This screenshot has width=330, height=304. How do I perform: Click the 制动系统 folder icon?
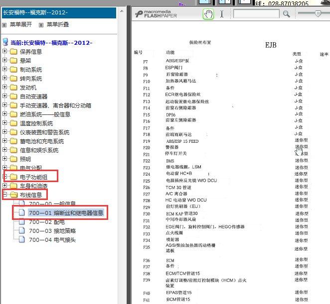tap(13, 69)
